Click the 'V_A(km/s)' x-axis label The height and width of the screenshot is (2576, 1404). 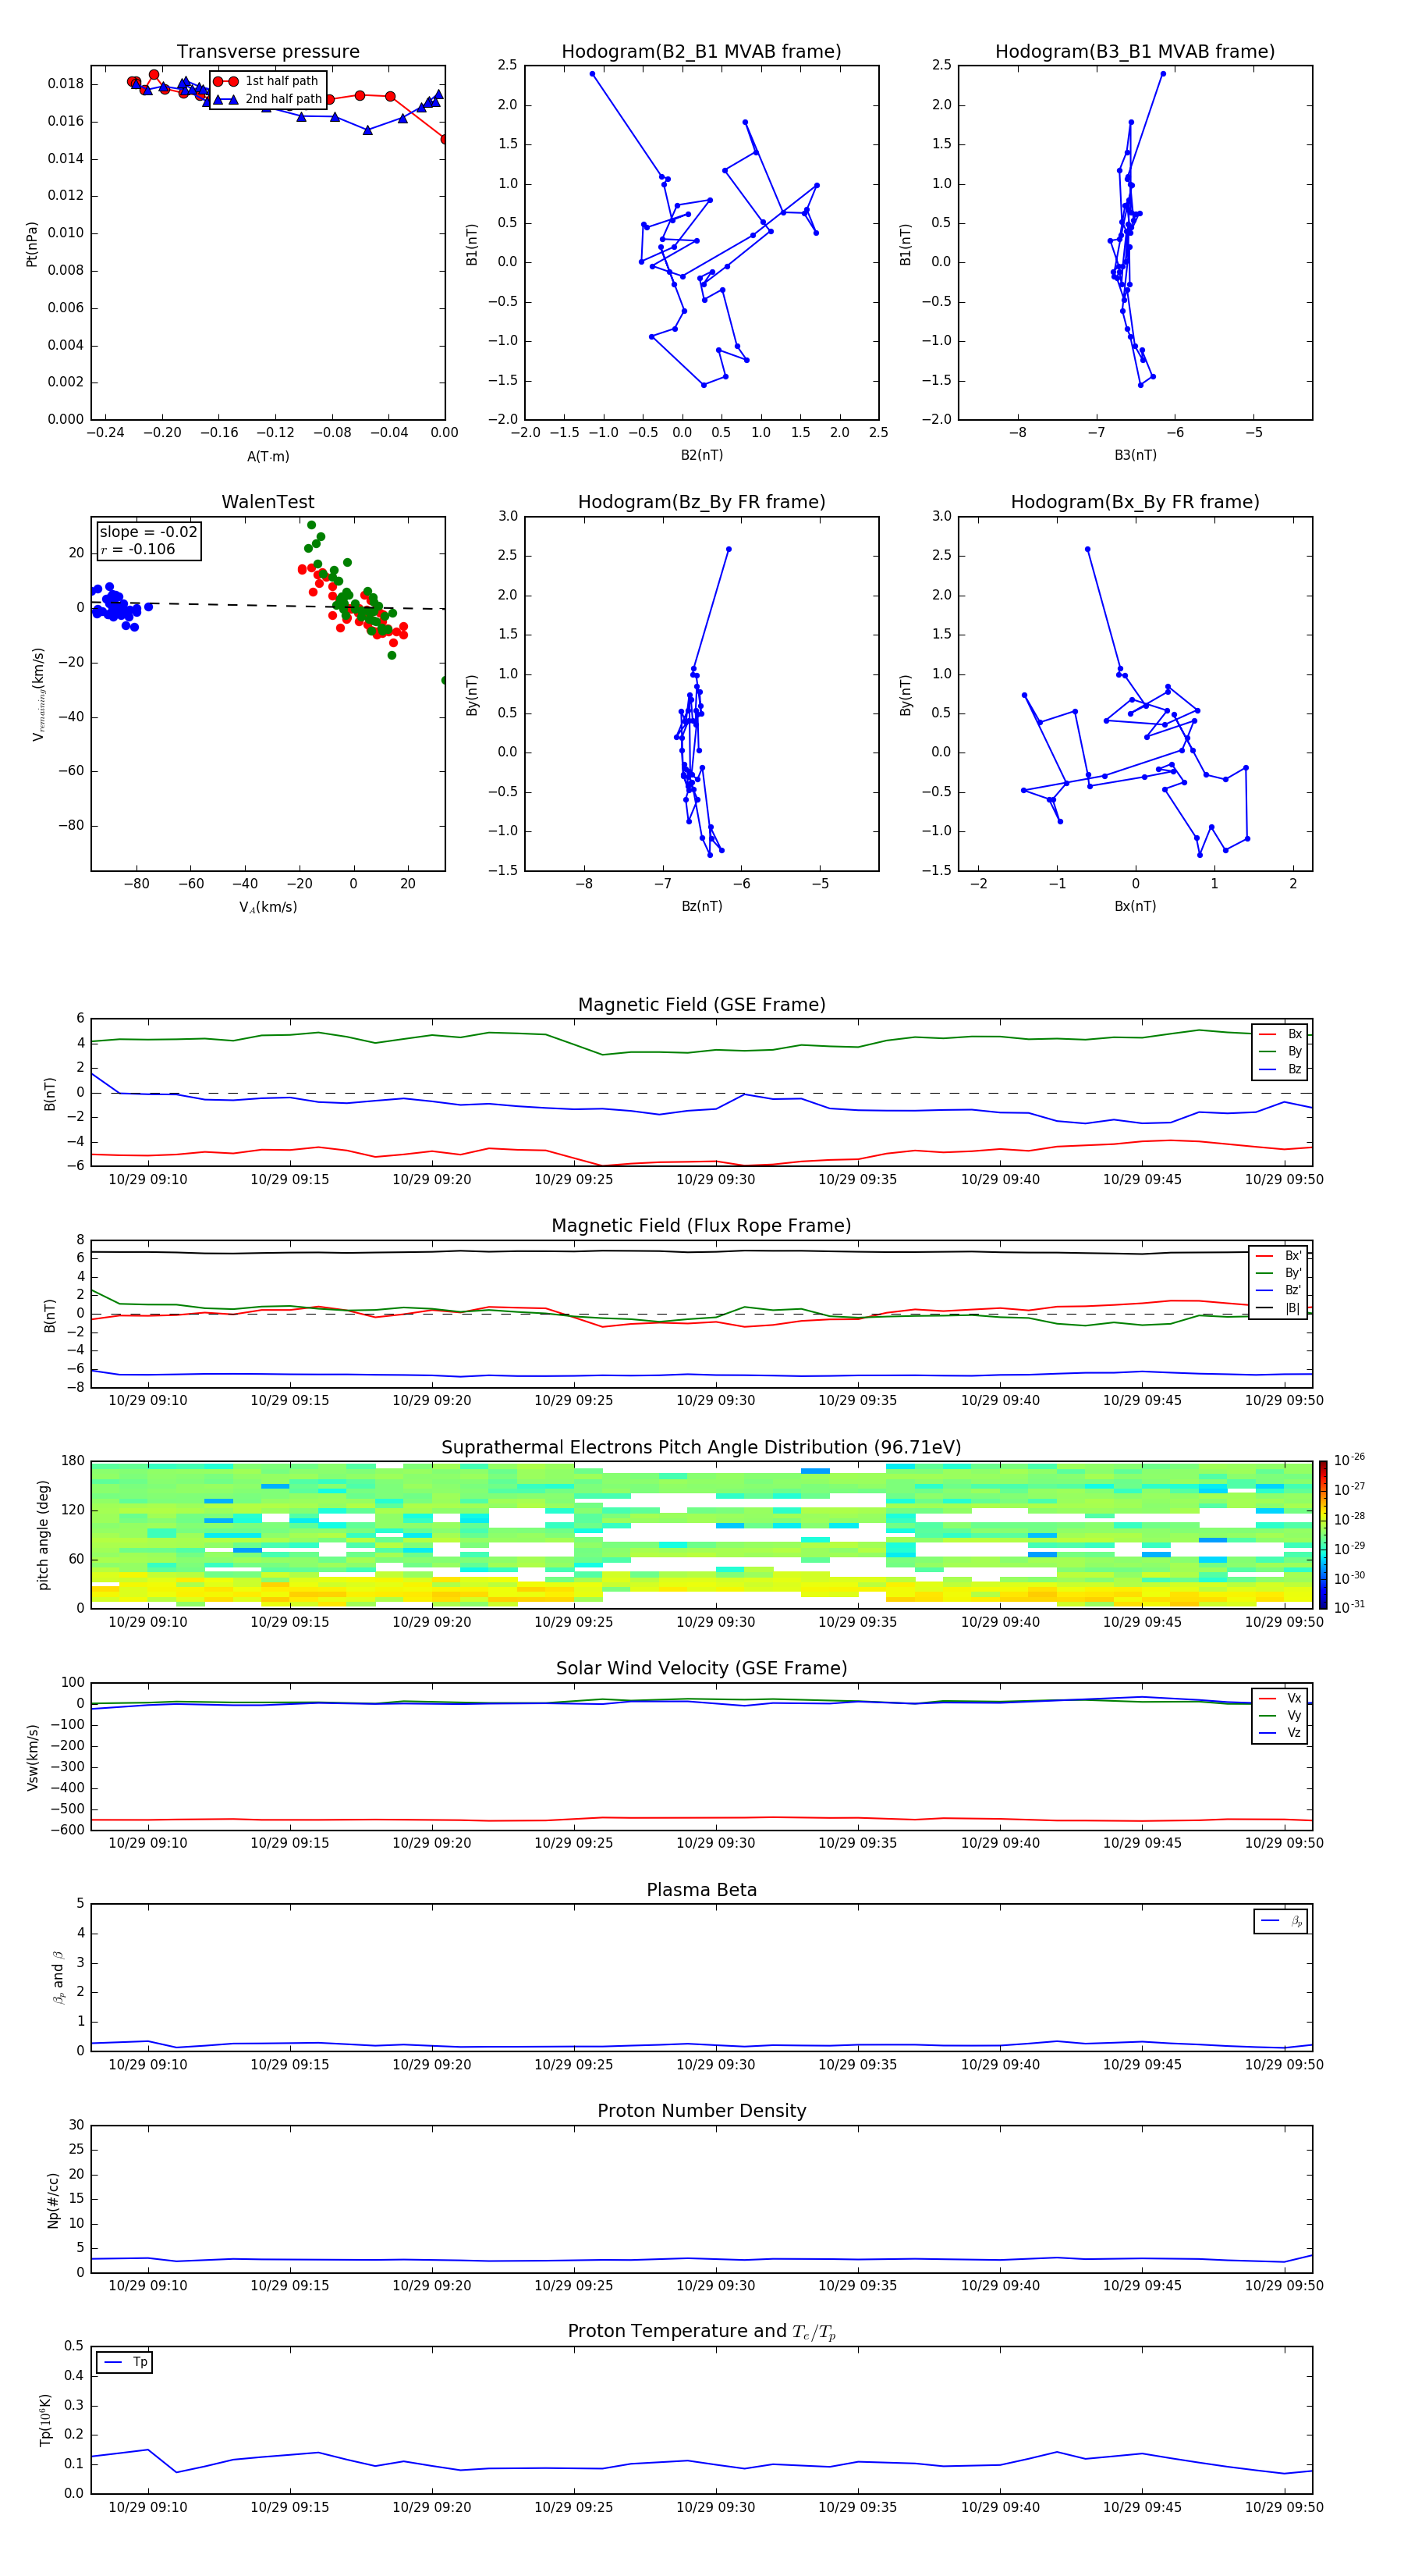[x=268, y=908]
